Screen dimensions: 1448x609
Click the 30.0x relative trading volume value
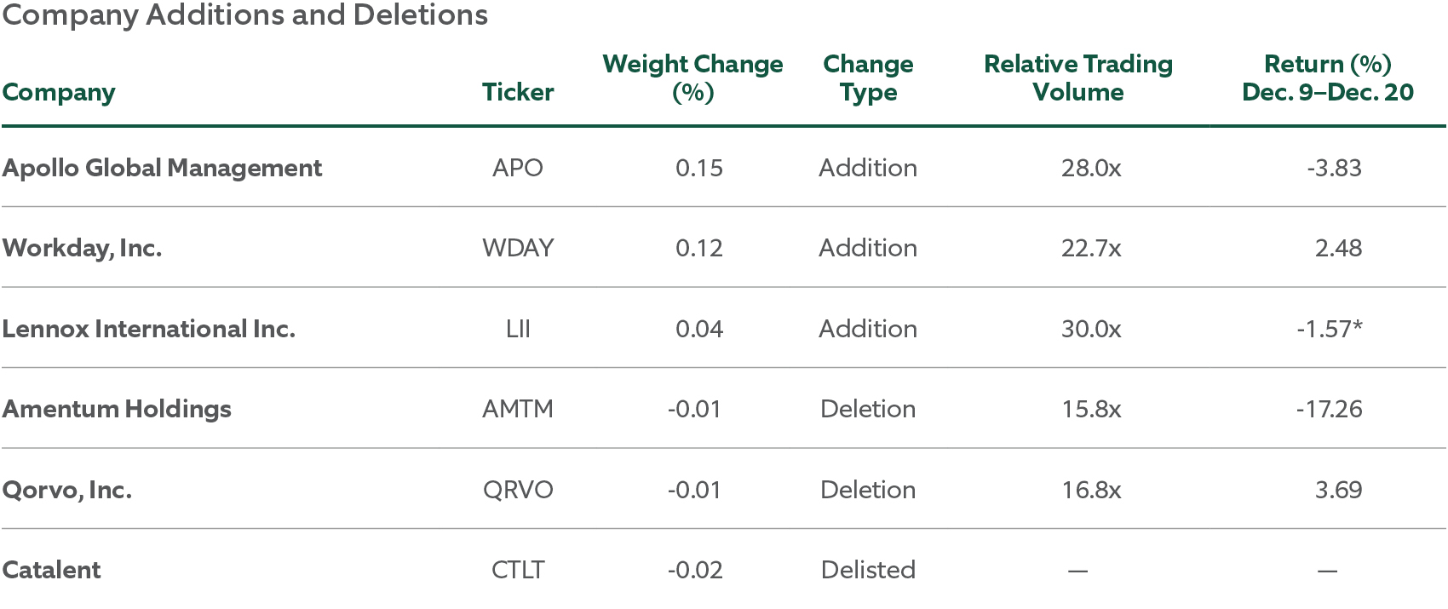(x=1091, y=329)
